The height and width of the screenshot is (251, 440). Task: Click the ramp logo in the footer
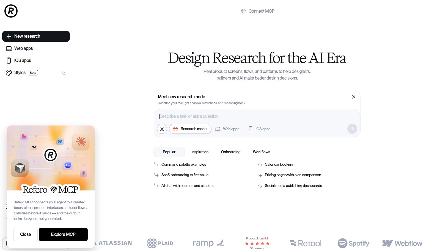click(x=208, y=243)
